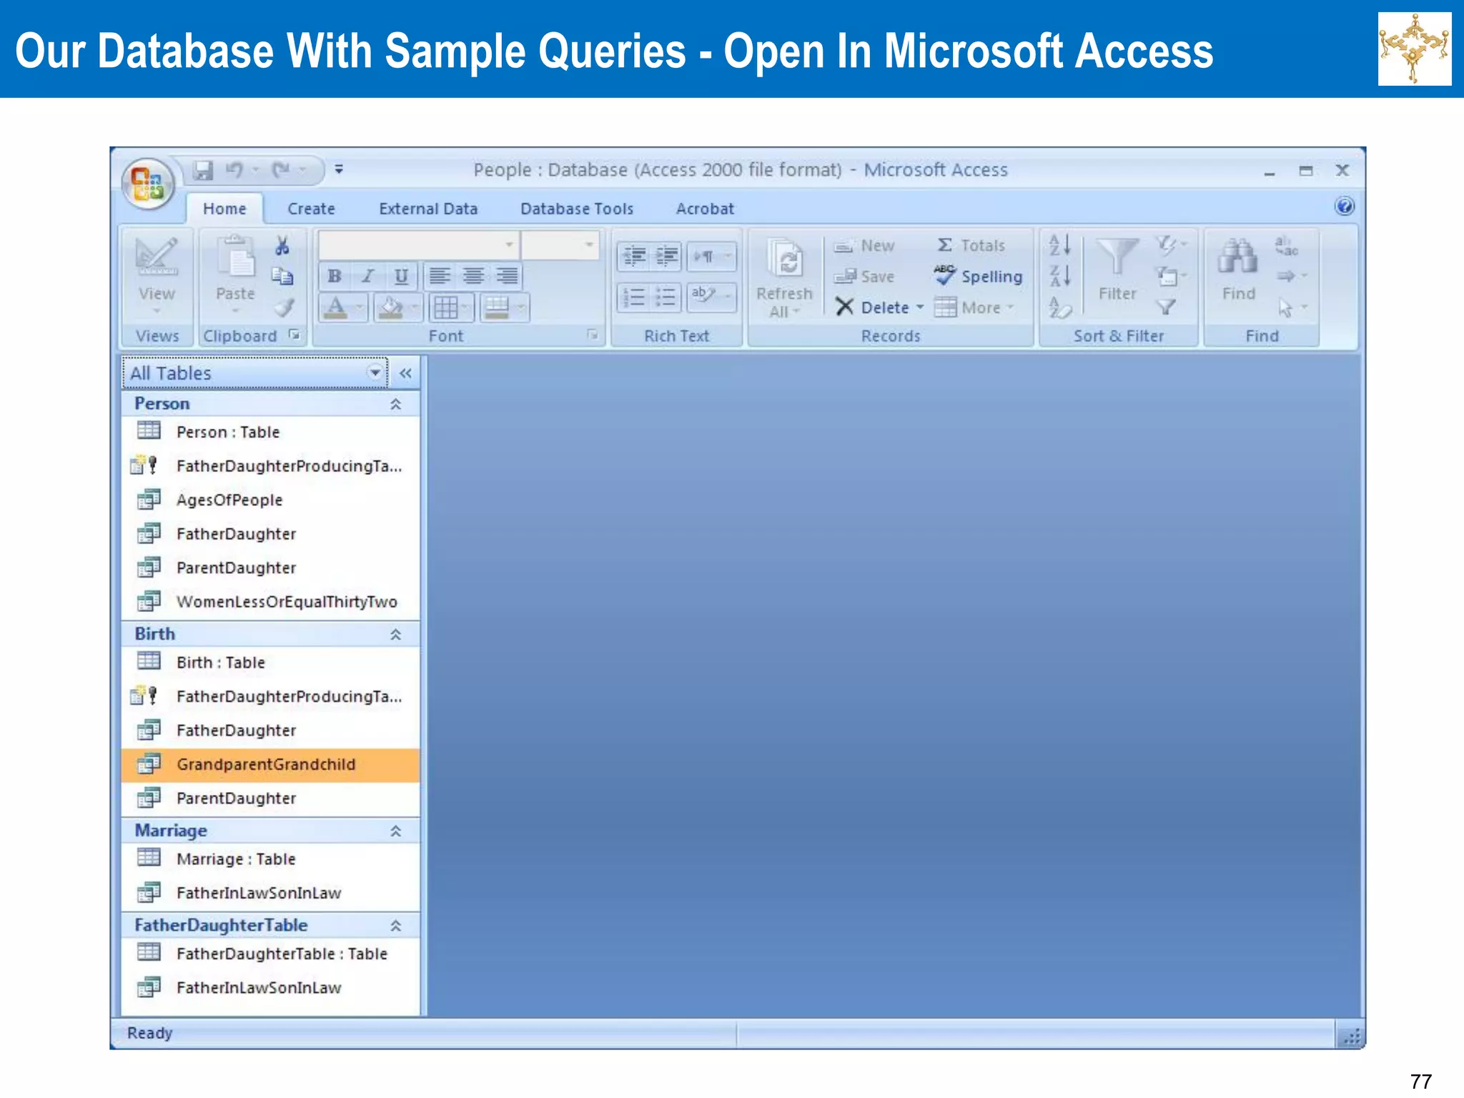Screen dimensions: 1464x1098
Task: Open Microsoft Access Help icon
Action: point(1344,207)
